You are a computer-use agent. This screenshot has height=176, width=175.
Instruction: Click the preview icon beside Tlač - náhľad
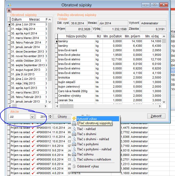click(x=74, y=129)
